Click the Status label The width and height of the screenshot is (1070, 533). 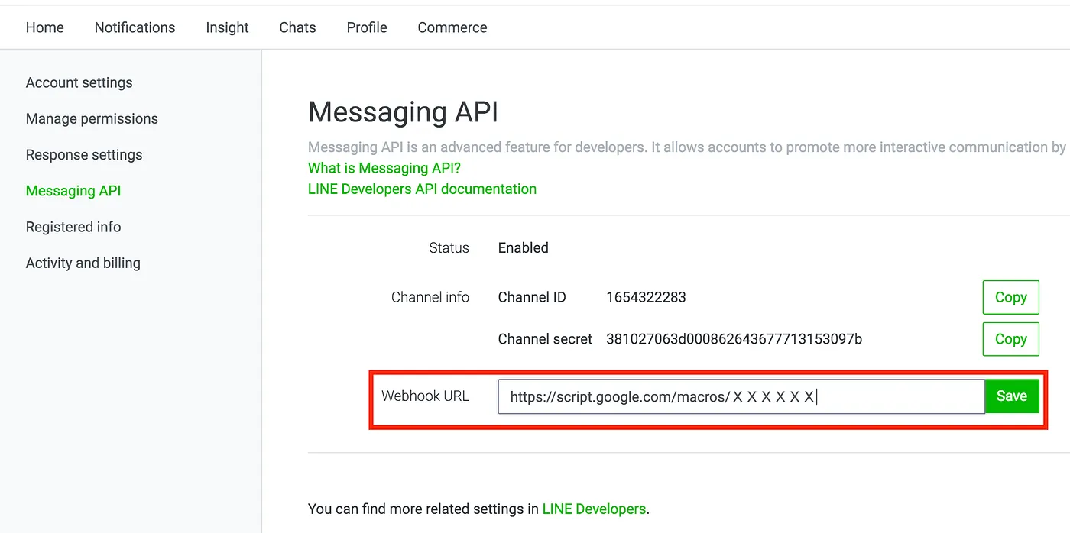pyautogui.click(x=449, y=247)
